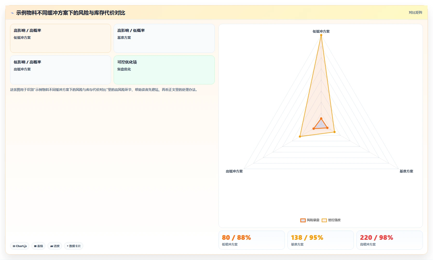This screenshot has width=433, height=260.
Task: Toggle the 风险暴露 legend swatch
Action: tap(303, 220)
